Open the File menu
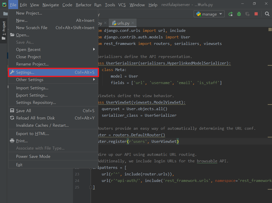Image resolution: width=272 pixels, height=203 pixels. click(13, 5)
